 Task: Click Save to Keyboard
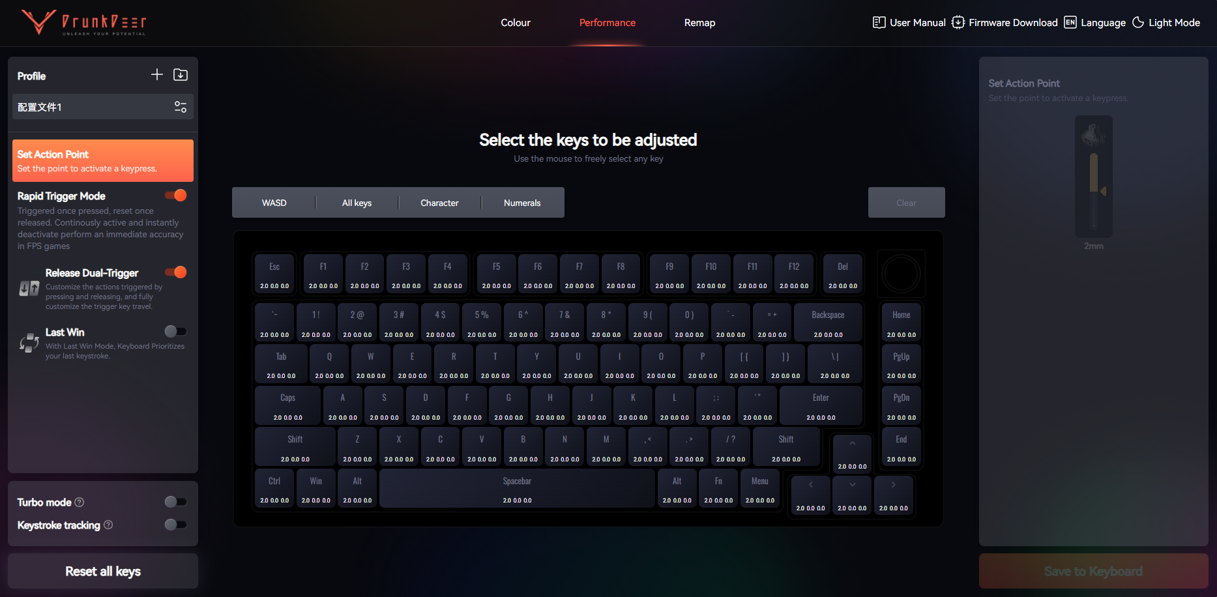click(1093, 571)
